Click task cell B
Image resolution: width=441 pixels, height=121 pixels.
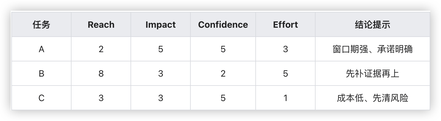41,74
